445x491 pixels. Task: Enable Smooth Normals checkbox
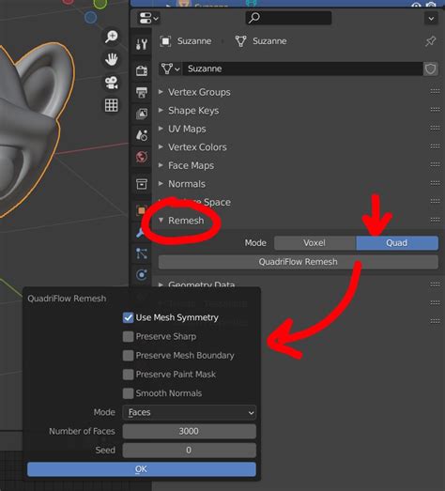pyautogui.click(x=128, y=393)
